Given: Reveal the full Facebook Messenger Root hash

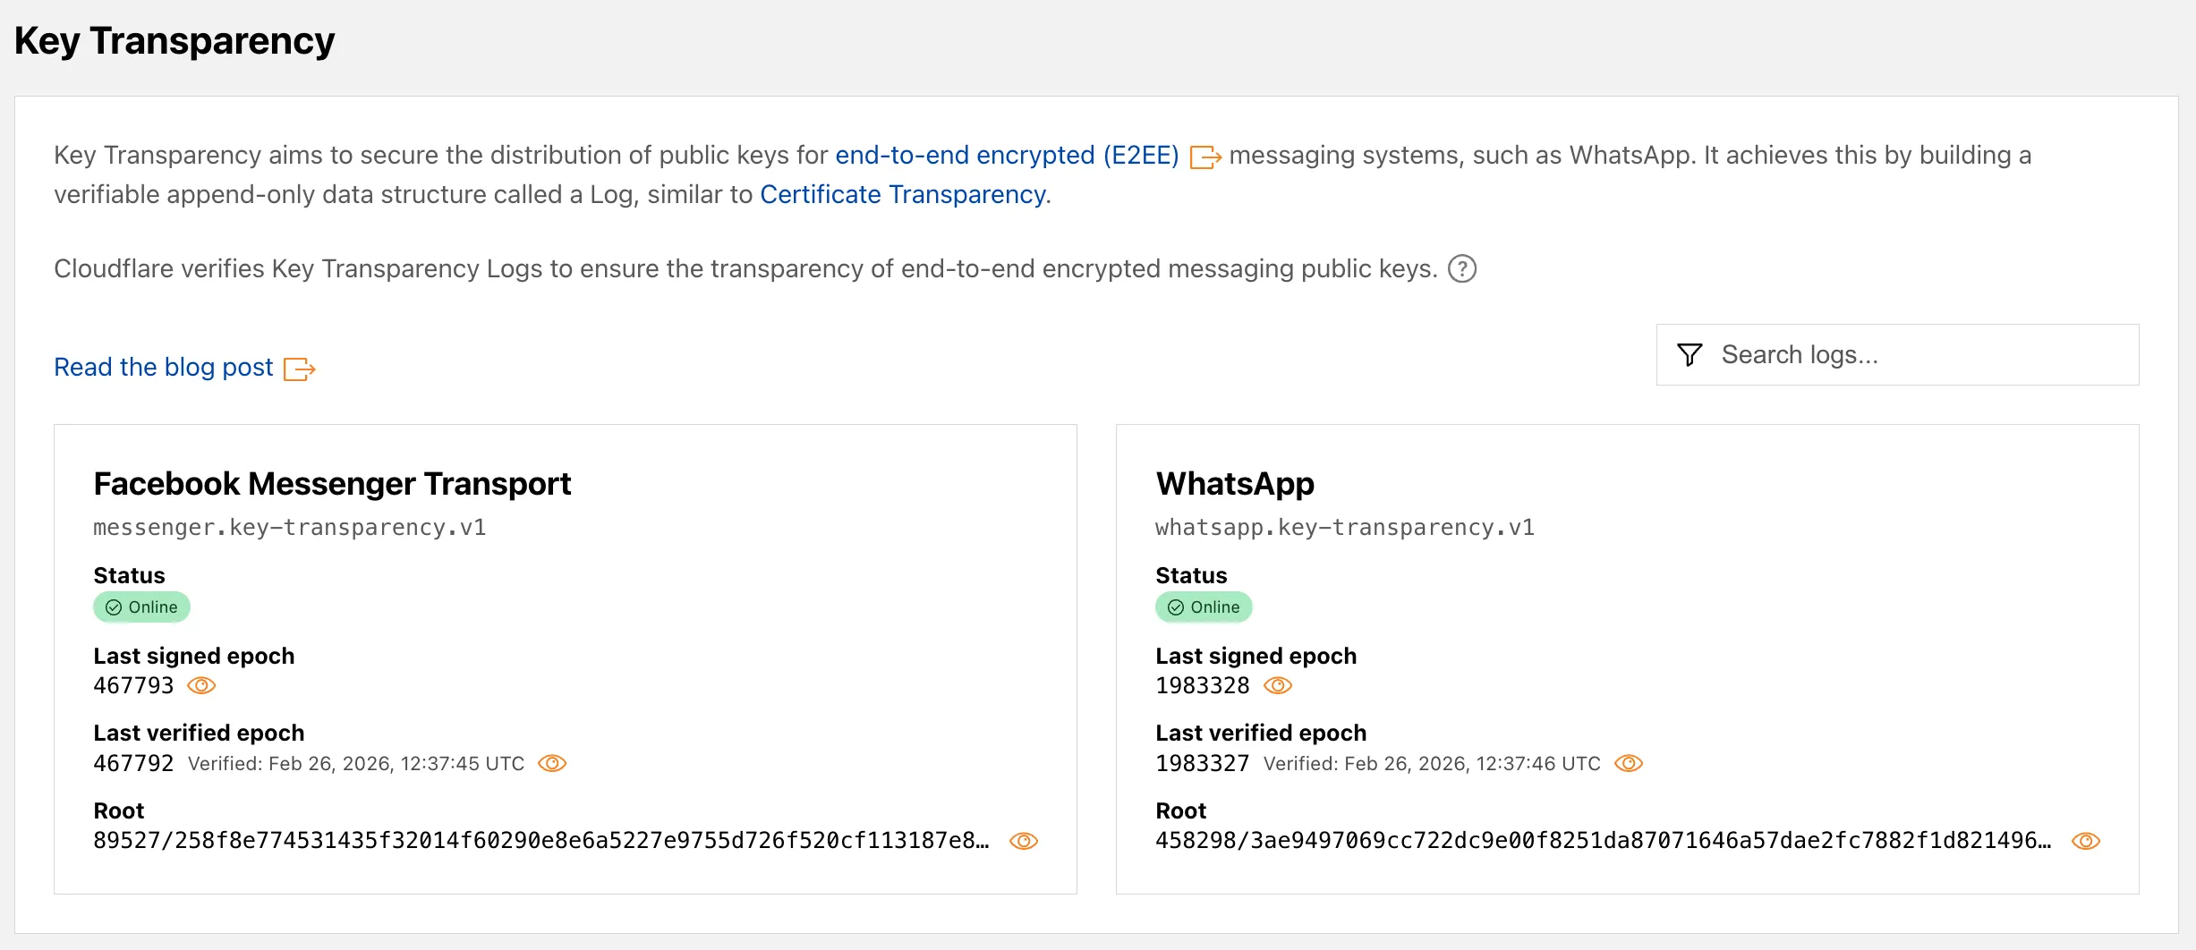Looking at the screenshot, I should click(1025, 841).
